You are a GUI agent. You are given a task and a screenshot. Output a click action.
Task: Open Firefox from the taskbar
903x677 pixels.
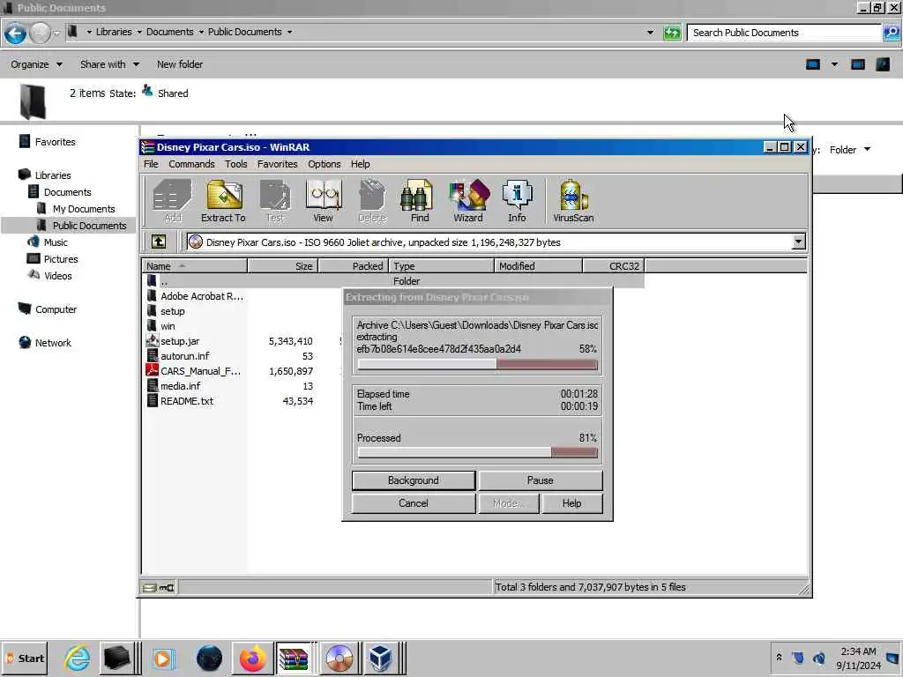[253, 658]
